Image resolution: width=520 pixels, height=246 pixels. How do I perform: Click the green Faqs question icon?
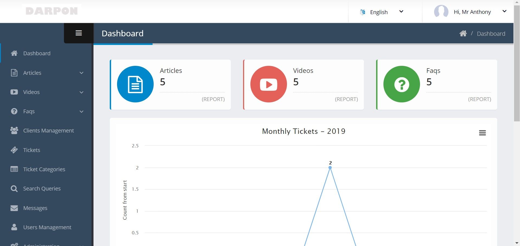point(402,84)
